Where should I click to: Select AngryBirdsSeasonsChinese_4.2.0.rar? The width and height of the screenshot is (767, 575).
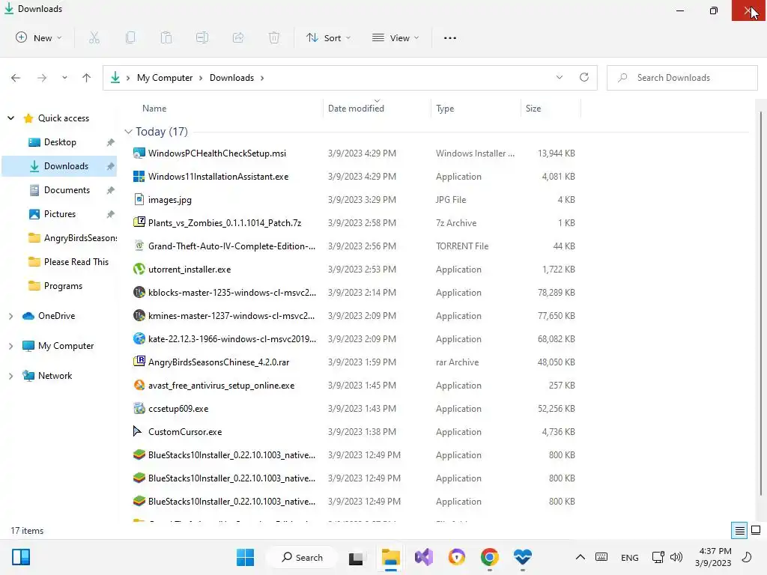pos(219,362)
